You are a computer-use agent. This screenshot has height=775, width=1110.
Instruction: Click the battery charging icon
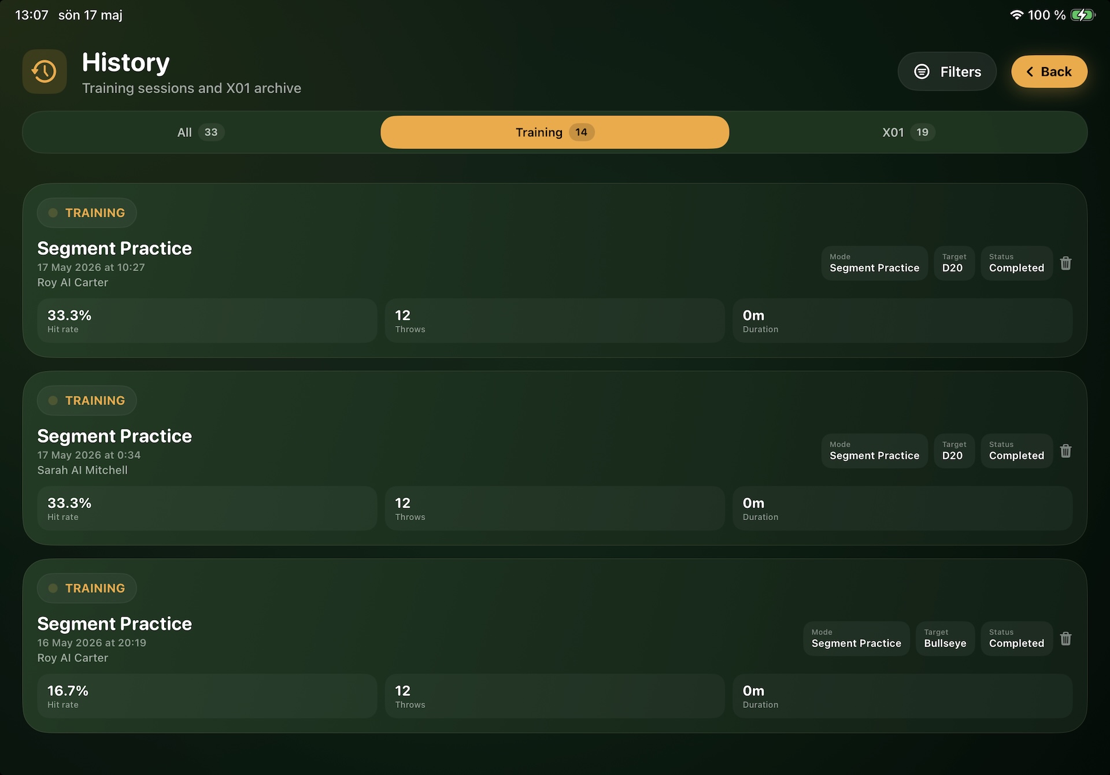click(x=1083, y=15)
